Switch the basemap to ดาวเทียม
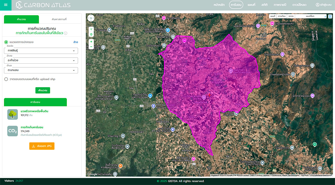 [x=281, y=16]
